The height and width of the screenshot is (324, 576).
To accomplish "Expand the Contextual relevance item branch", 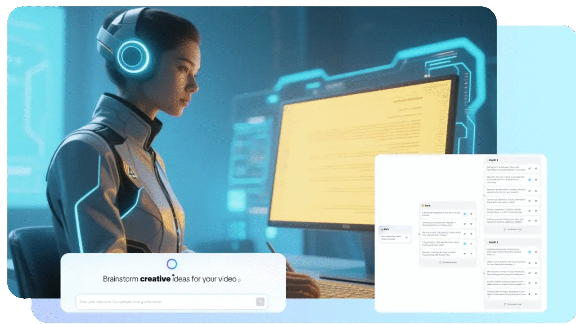I will (x=536, y=199).
